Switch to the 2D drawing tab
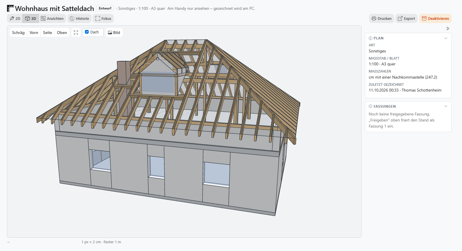This screenshot has width=462, height=251. [15, 18]
